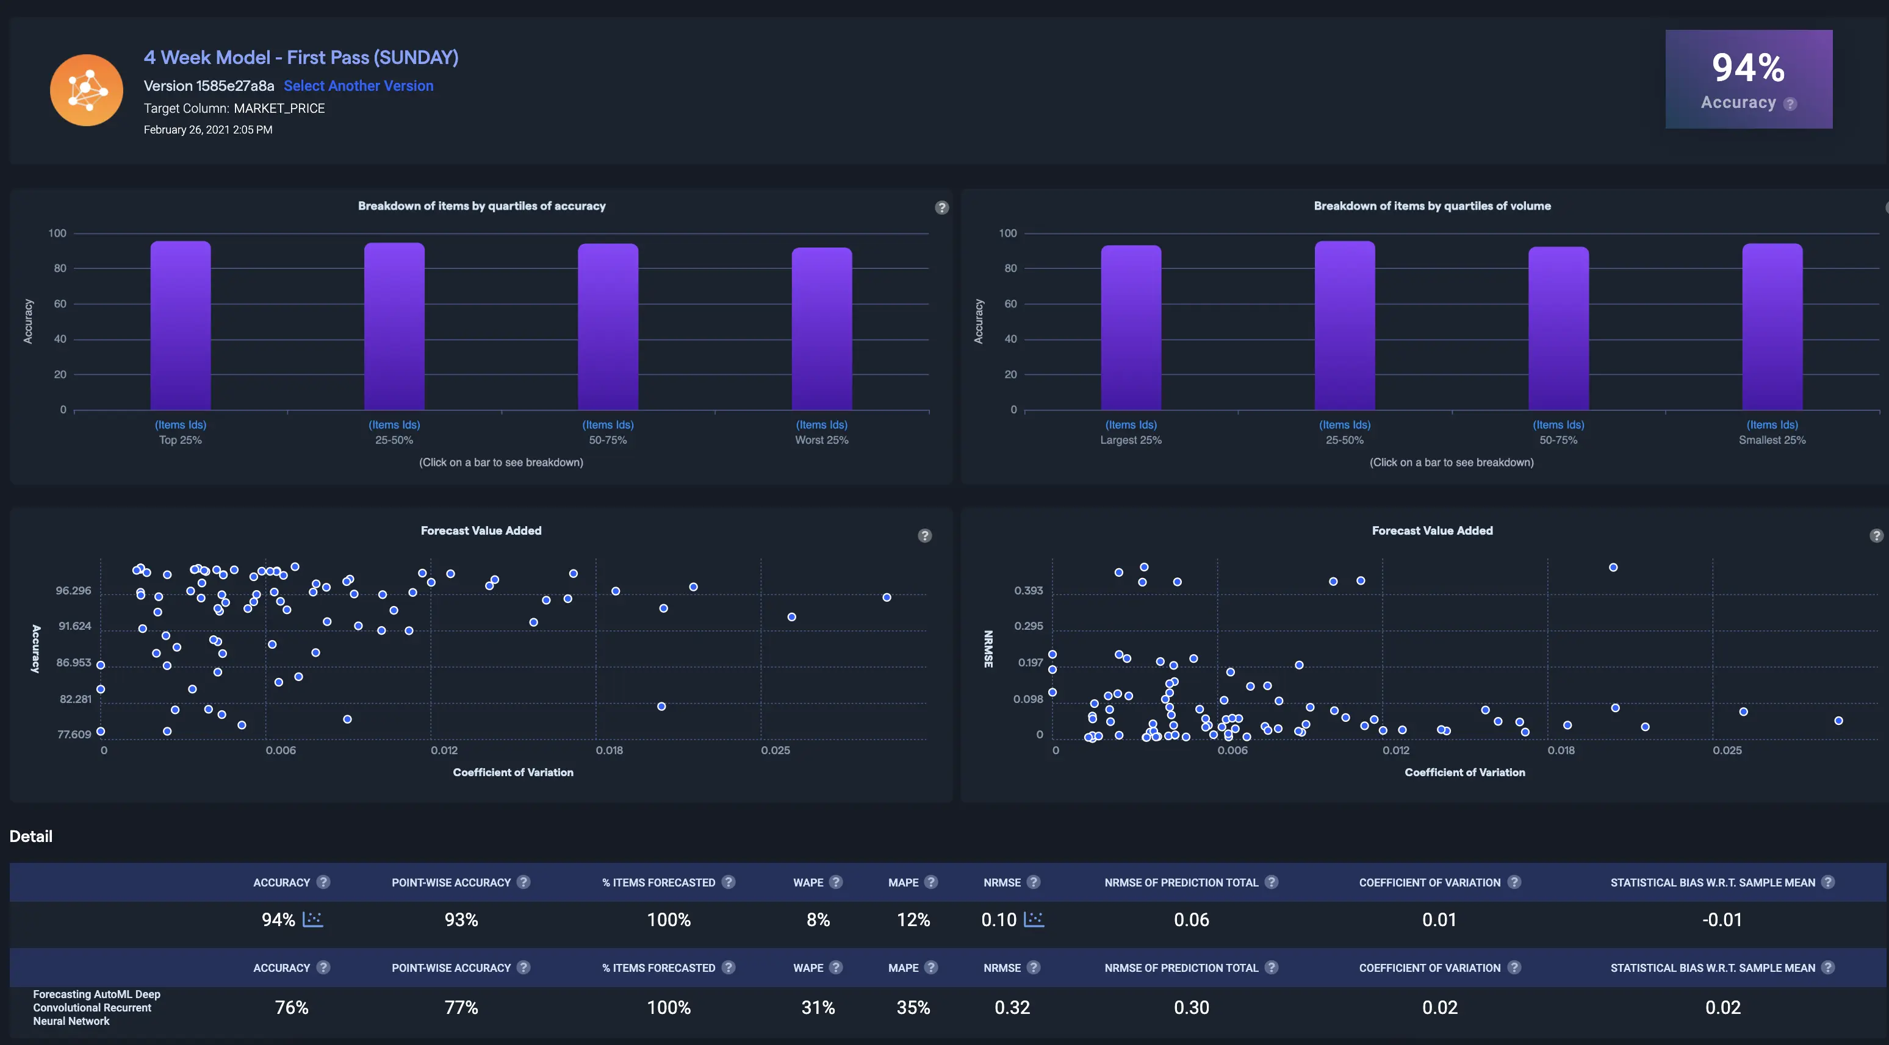This screenshot has height=1045, width=1889.
Task: Click the 31% WAPE value
Action: 818,1008
